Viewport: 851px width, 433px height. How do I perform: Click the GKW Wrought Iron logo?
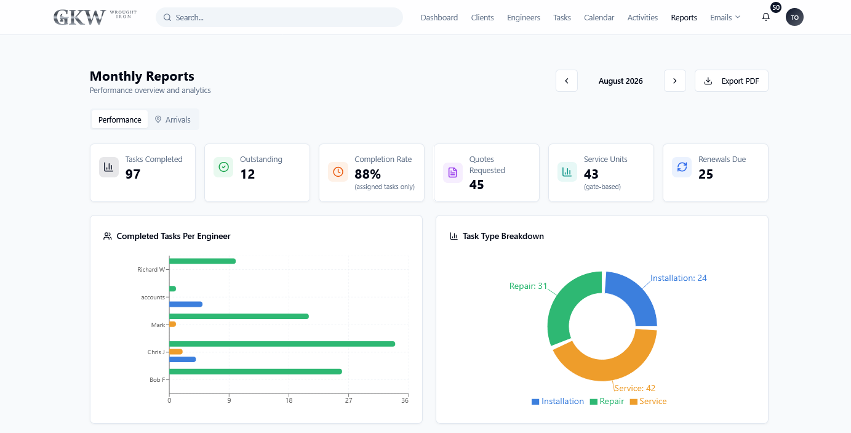(x=95, y=17)
